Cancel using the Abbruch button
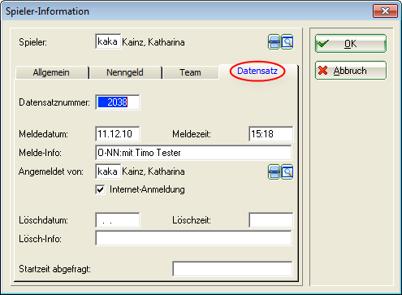402x295 pixels. [x=351, y=71]
